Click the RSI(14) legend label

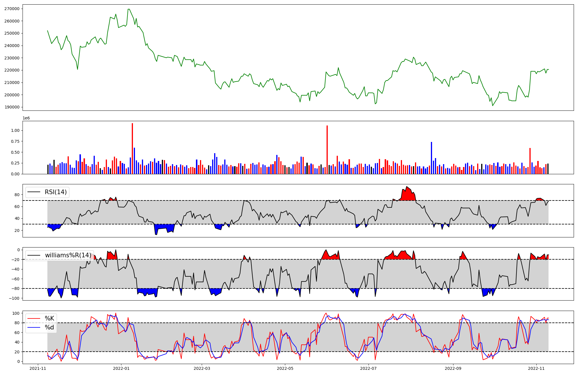(55, 192)
